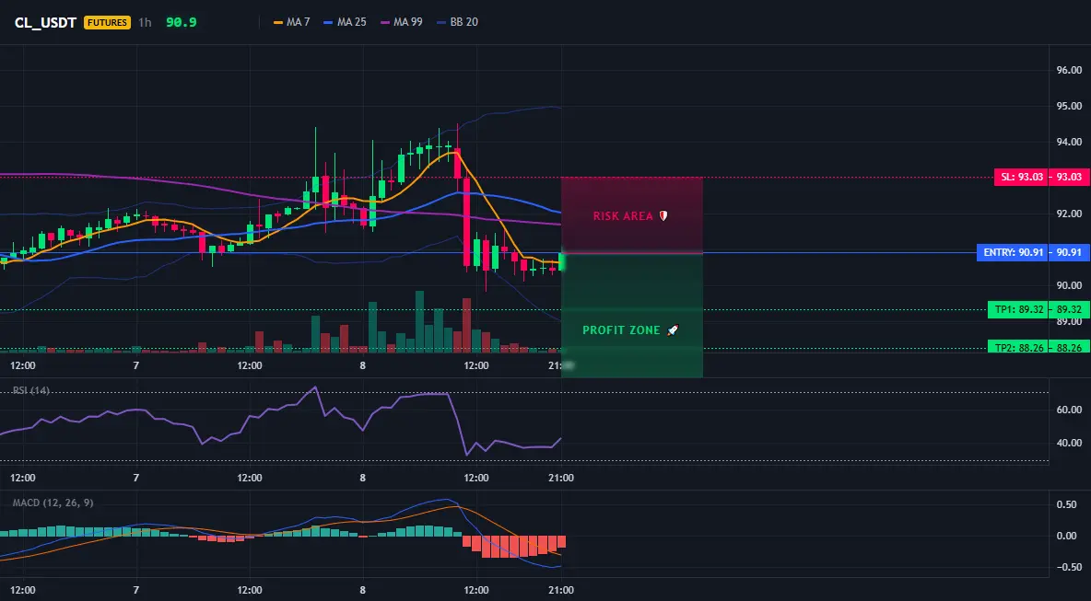Screen dimensions: 1091x601
Task: Click the shield icon beside RISK AREA
Action: [663, 216]
